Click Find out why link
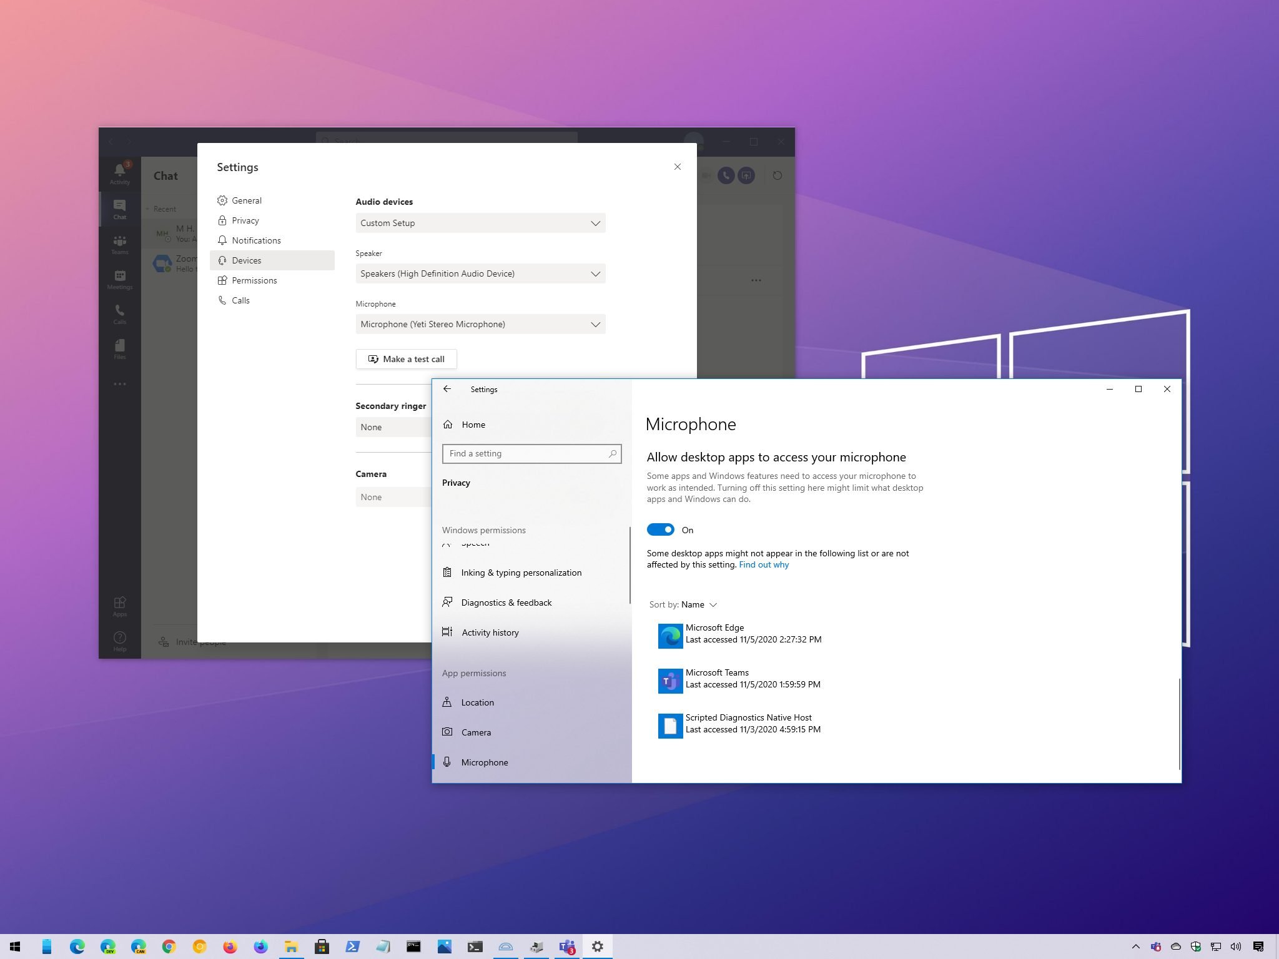This screenshot has height=959, width=1279. coord(763,564)
